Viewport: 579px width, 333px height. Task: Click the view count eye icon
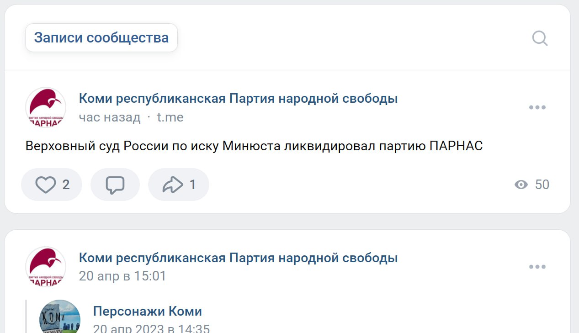(521, 185)
